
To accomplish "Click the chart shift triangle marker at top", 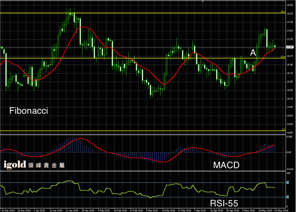I will (x=203, y=1).
